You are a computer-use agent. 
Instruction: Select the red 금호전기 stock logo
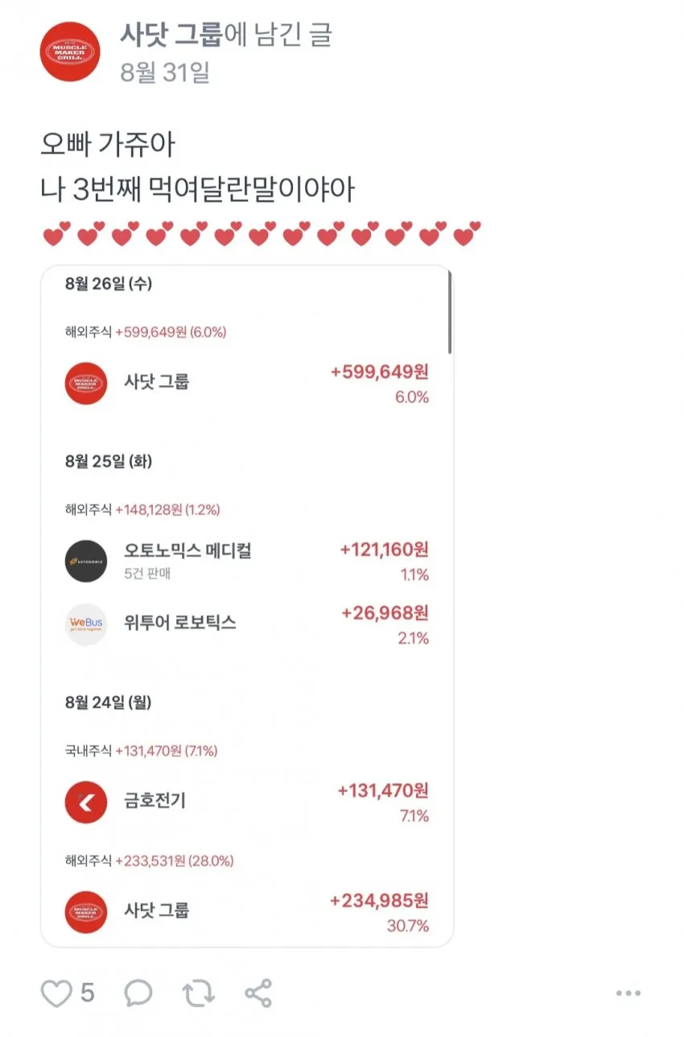tap(86, 802)
